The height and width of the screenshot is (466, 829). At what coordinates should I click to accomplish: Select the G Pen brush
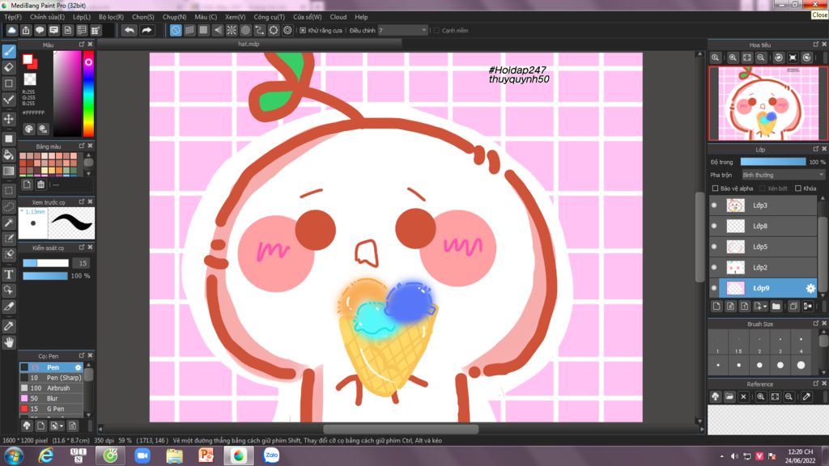coord(51,409)
